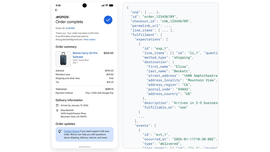Viewport: 270px width, 152px height.
Task: Click the $265.50 item price
Action: pos(109,53)
